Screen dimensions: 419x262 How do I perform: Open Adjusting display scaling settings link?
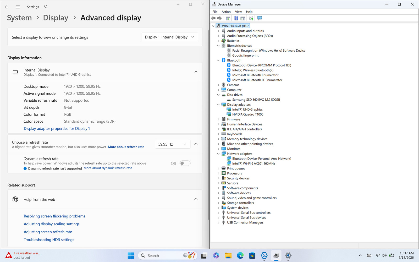pos(52,224)
